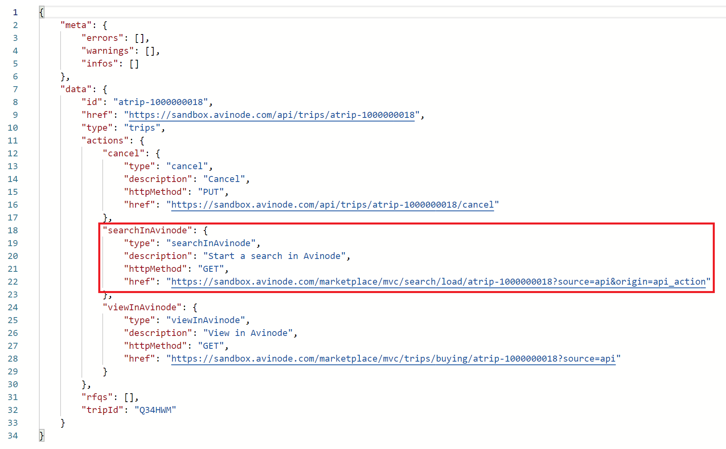Click the "id" key on line 8
Screen dimensions: 726x449
coord(92,102)
